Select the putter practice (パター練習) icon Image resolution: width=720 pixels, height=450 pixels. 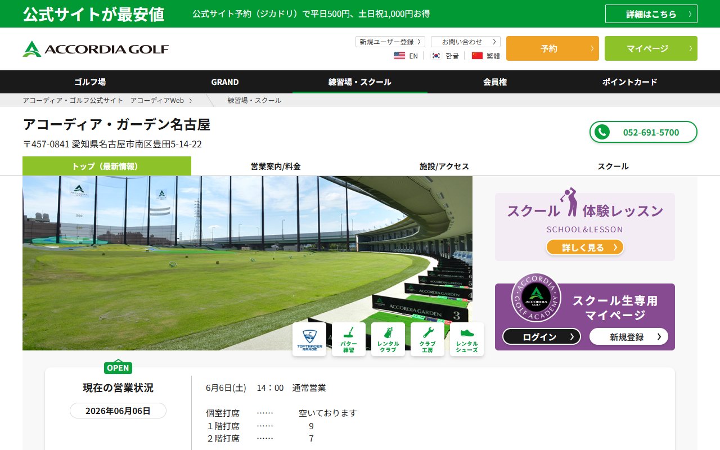[349, 339]
